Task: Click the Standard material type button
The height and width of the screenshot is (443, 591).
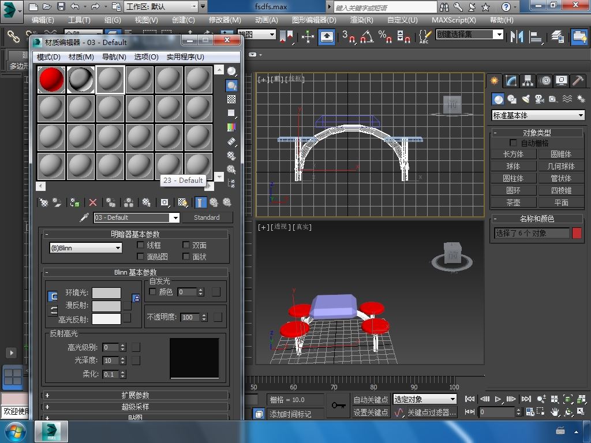Action: click(207, 217)
